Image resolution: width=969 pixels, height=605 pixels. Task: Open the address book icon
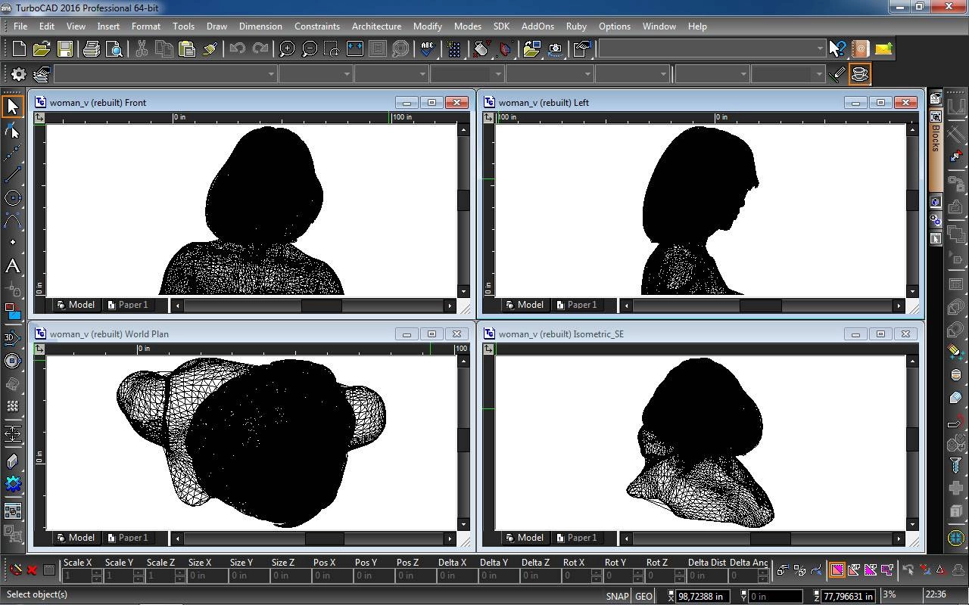[860, 49]
